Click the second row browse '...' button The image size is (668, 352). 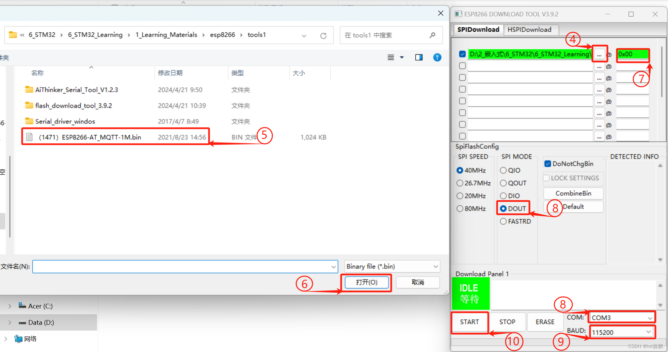click(599, 67)
